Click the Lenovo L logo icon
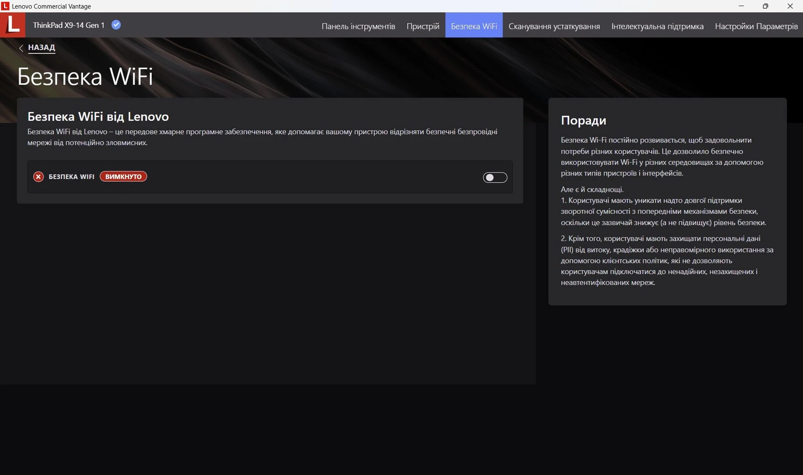803x475 pixels. point(13,25)
